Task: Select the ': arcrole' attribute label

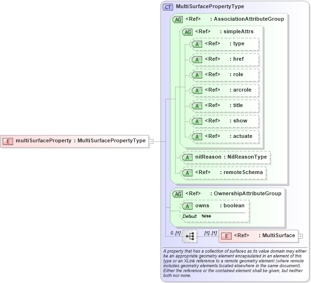Action: coord(240,90)
